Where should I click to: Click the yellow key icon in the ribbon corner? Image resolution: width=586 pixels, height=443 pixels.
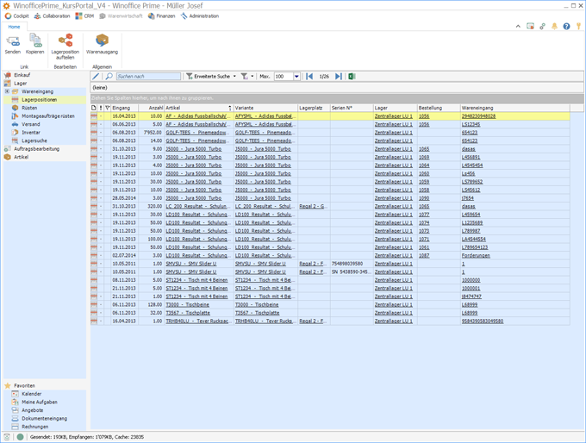[x=578, y=26]
